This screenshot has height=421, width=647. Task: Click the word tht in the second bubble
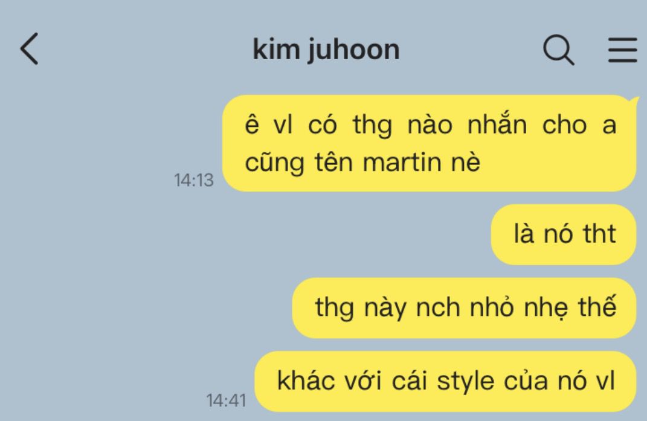(599, 234)
